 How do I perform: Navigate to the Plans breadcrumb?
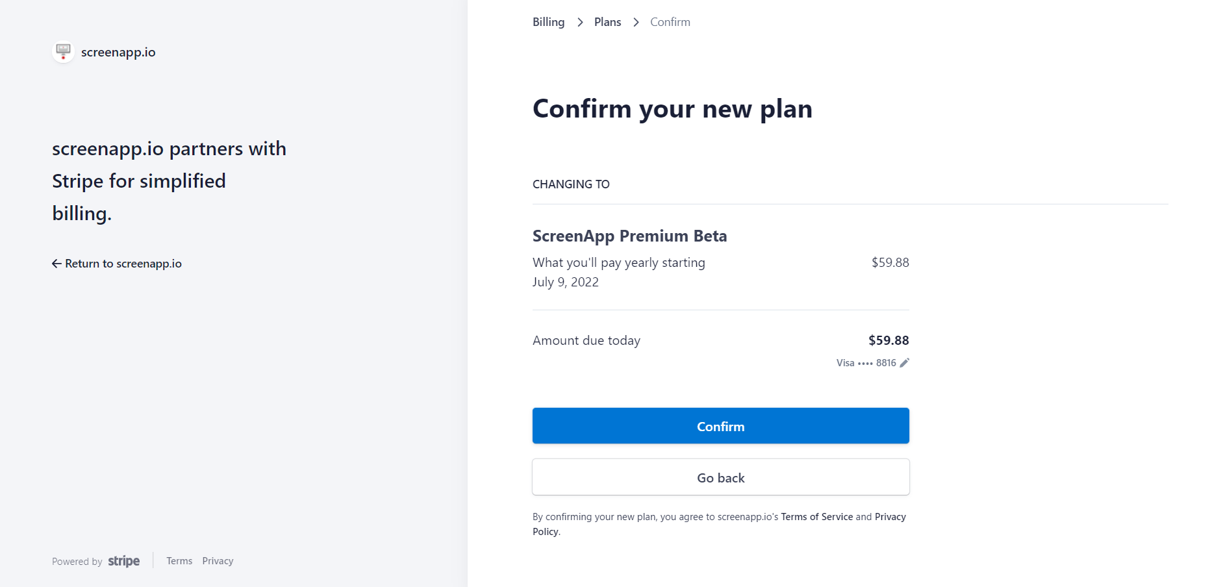pos(607,22)
